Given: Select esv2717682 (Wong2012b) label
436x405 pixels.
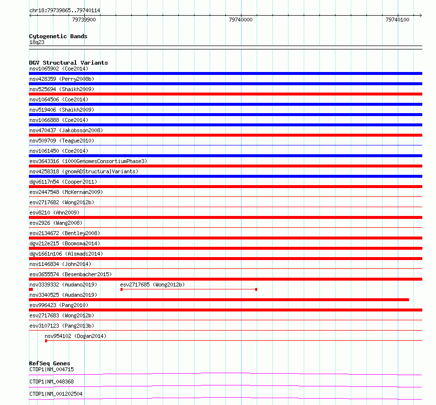Looking at the screenshot, I should point(62,202).
